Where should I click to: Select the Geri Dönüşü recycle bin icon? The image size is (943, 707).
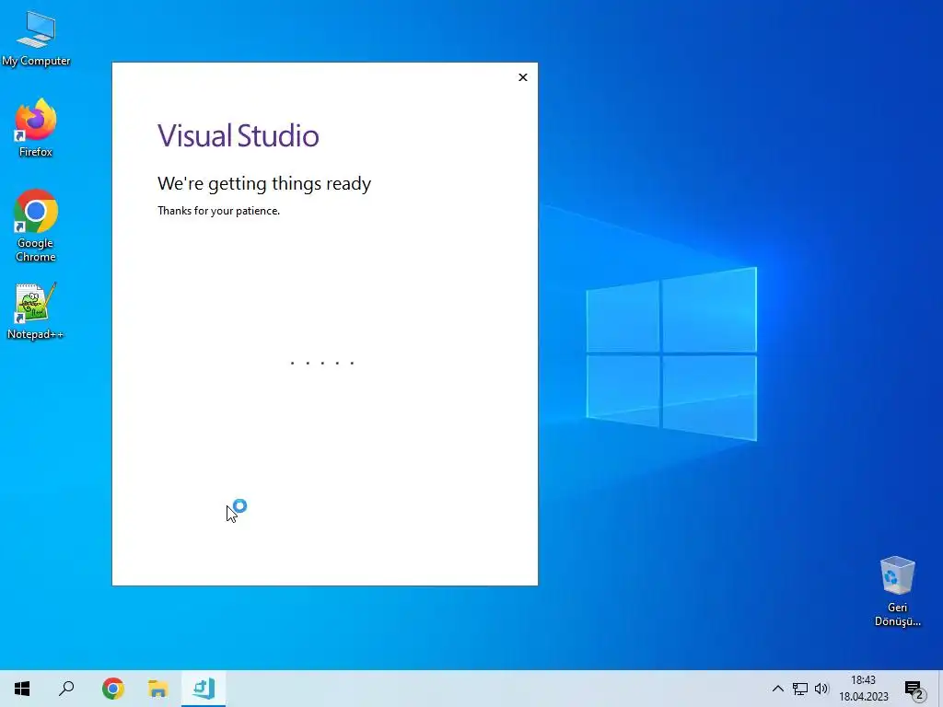pyautogui.click(x=897, y=592)
